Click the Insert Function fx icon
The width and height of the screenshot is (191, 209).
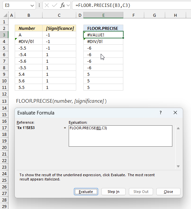[62, 6]
